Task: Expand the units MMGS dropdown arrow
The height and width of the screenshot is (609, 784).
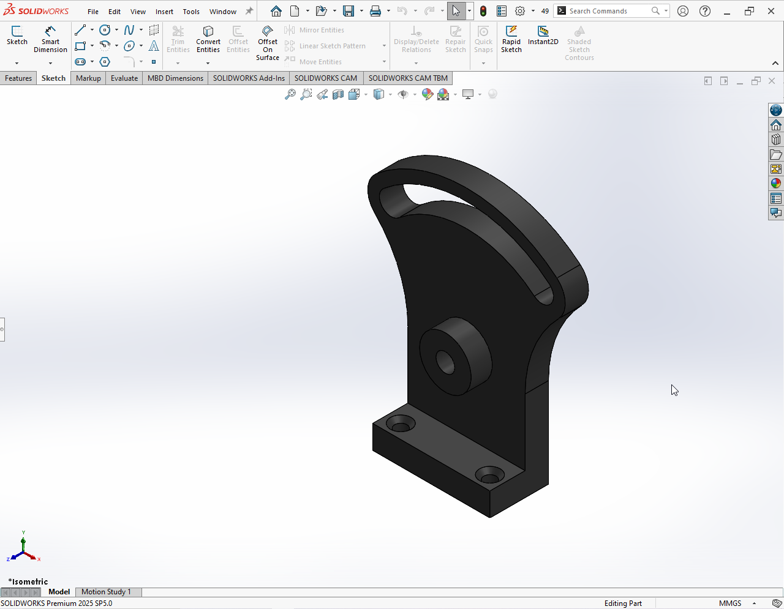Action: click(x=754, y=603)
